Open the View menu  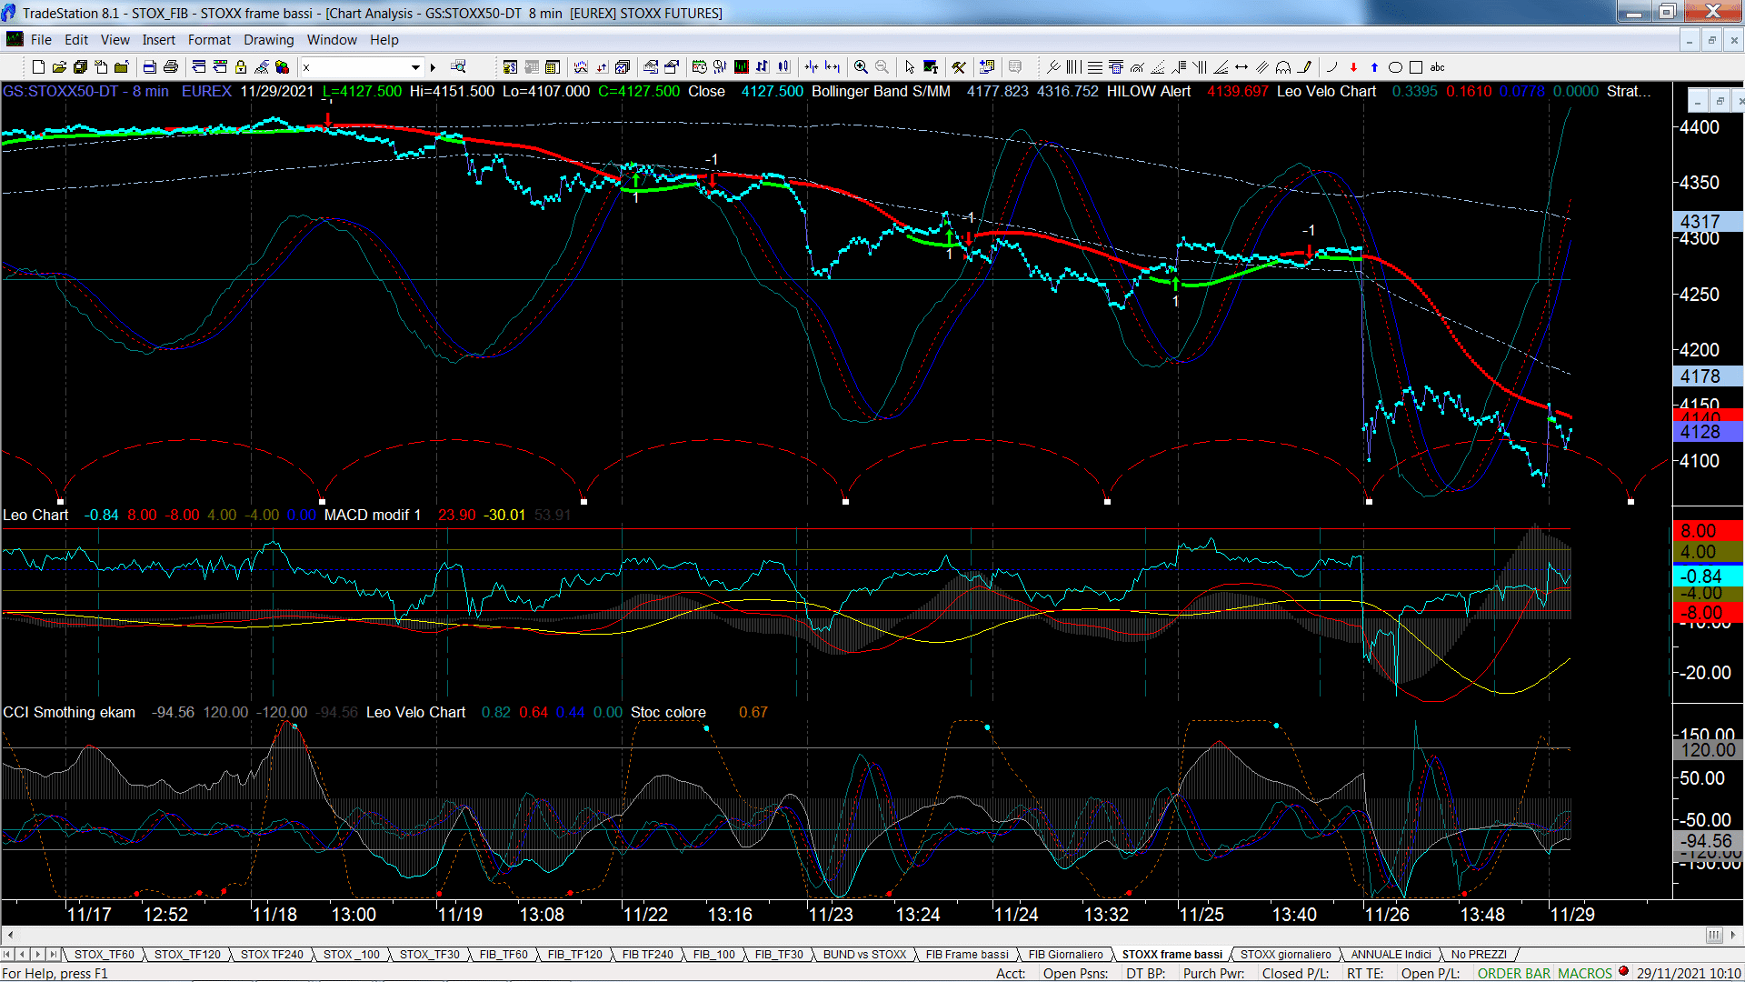pyautogui.click(x=115, y=40)
